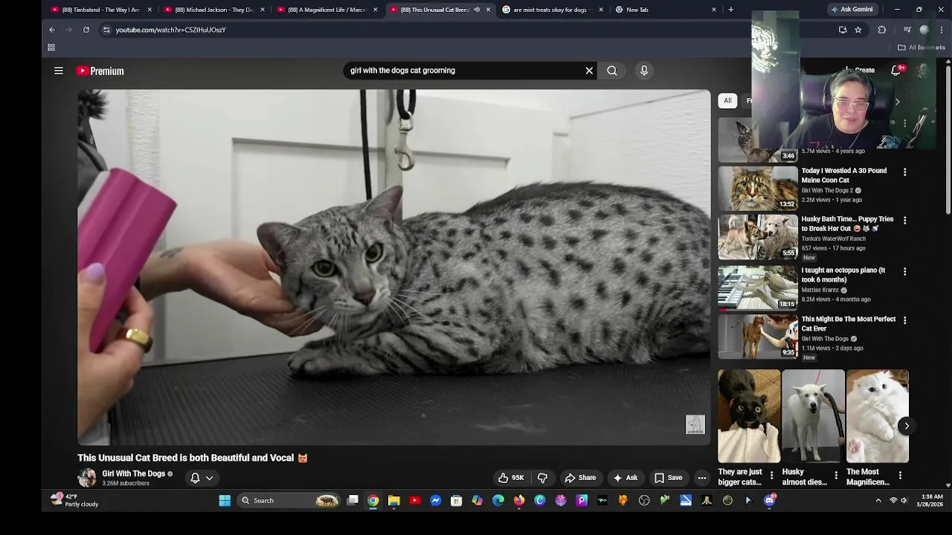Open options for 'Husky almost dies' Short
The height and width of the screenshot is (535, 952).
click(836, 475)
